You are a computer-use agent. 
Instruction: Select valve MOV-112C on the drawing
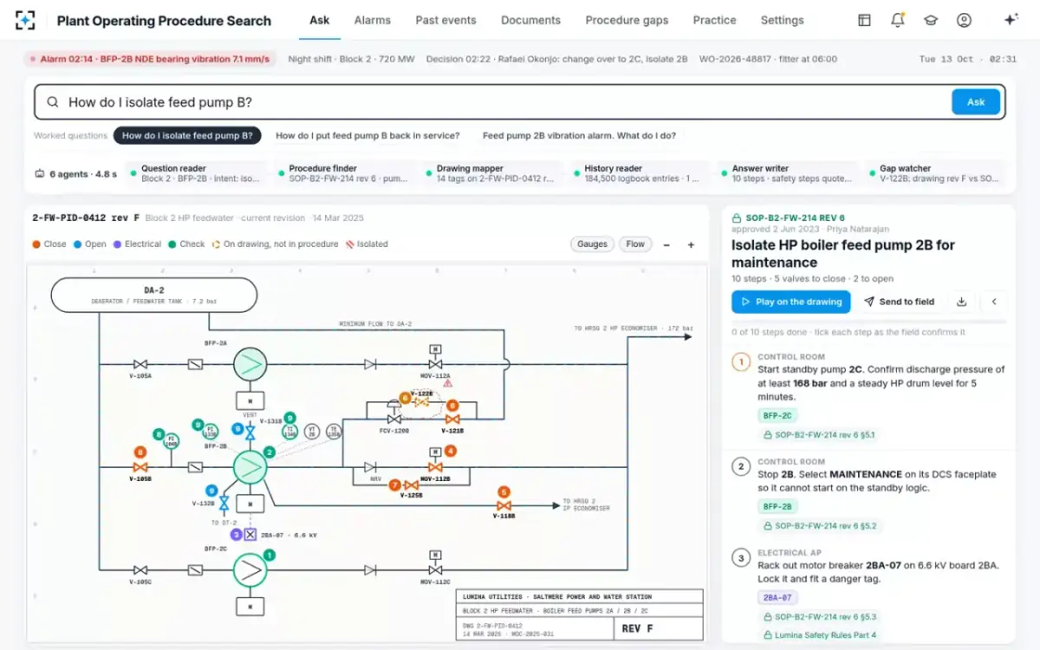click(435, 569)
